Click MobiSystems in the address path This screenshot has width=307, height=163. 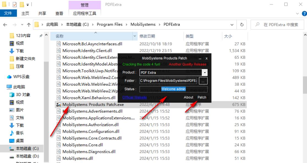[x=143, y=24]
